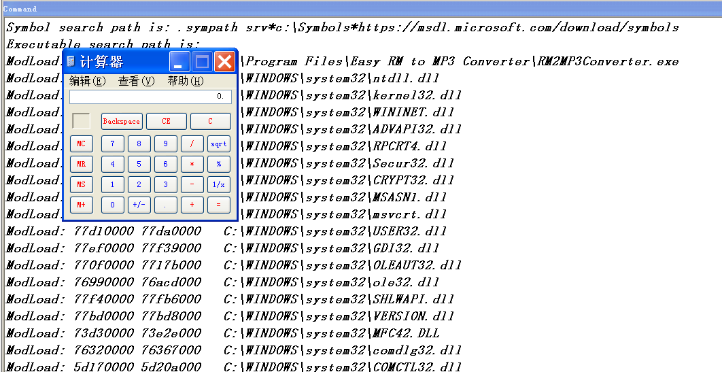Click the OLEAUT32.dll module line
The height and width of the screenshot is (372, 722).
tap(233, 265)
